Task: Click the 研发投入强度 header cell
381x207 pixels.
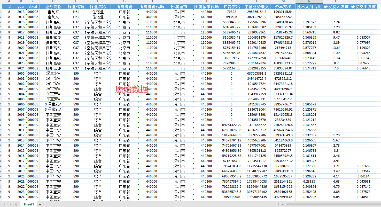Action: [336, 7]
